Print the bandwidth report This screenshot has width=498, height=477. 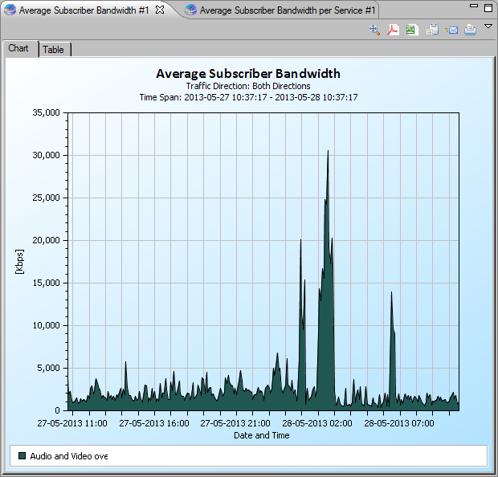pos(470,30)
